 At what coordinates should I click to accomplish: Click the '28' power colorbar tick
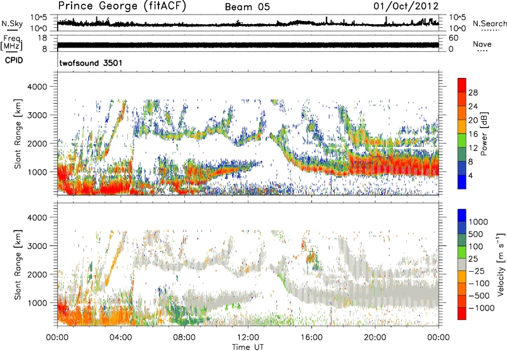coord(473,93)
